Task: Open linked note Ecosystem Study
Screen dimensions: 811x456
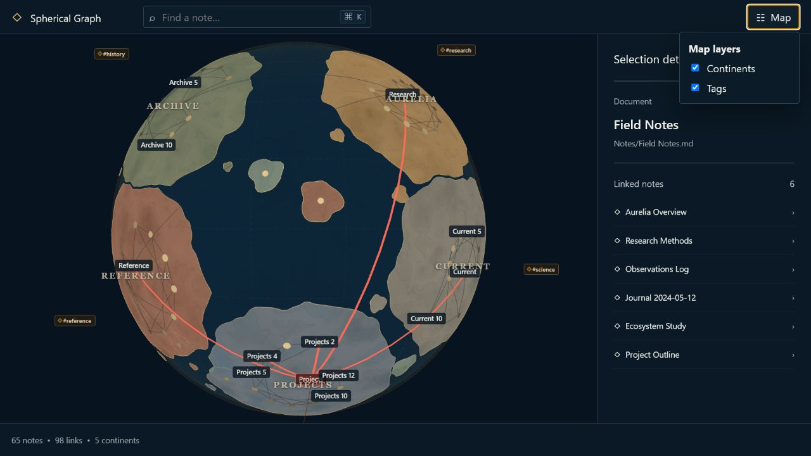Action: (x=704, y=326)
